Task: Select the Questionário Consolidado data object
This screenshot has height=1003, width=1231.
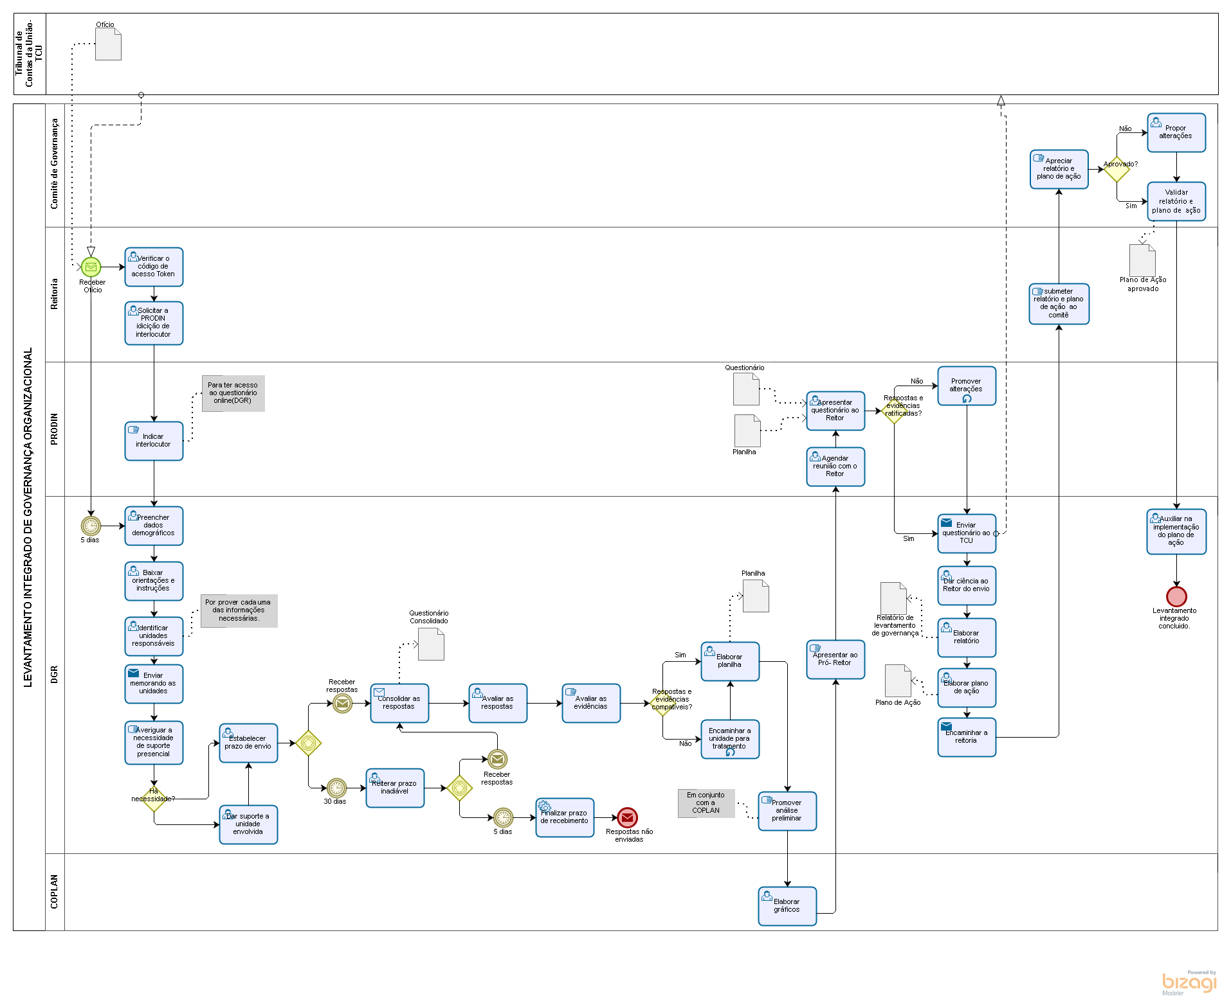Action: [431, 644]
